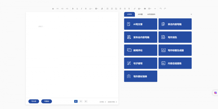Select the short length option 短
The width and height of the screenshot is (218, 109).
76,101
